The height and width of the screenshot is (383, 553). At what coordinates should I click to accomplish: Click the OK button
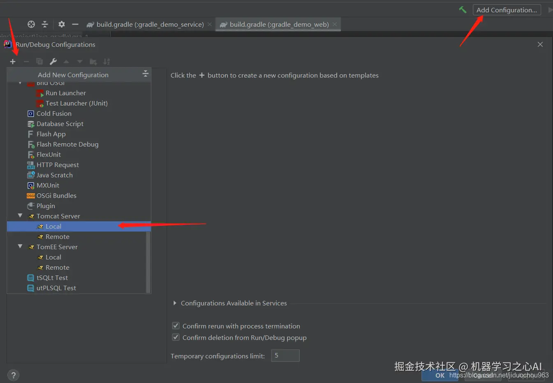pyautogui.click(x=440, y=375)
